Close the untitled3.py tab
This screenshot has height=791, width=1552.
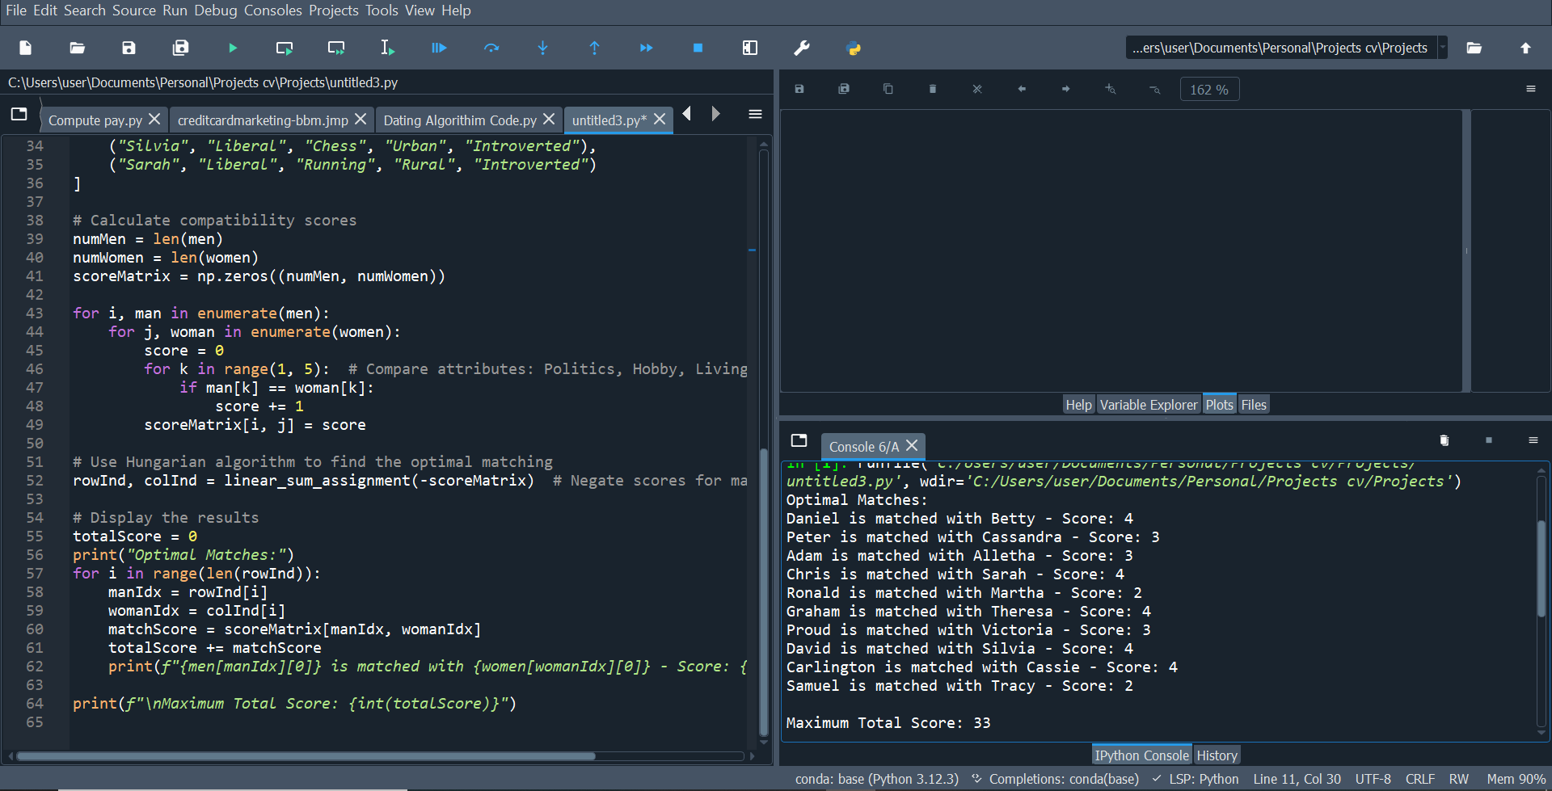point(660,120)
